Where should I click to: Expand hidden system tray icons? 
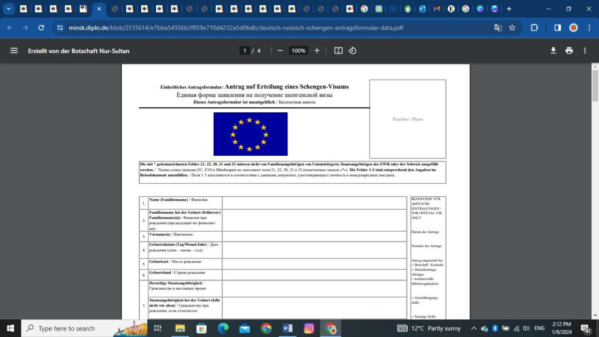coord(473,329)
